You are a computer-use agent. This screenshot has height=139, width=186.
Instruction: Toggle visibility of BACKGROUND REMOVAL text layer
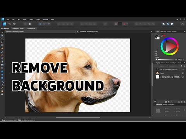183,69
